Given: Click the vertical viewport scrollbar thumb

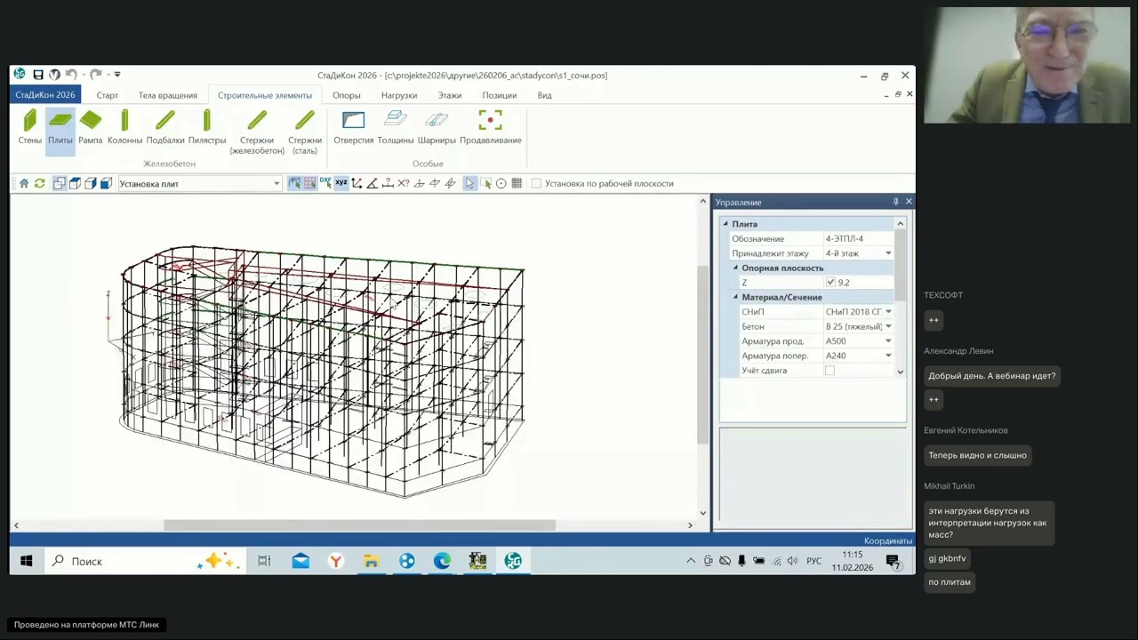Looking at the screenshot, I should click(x=702, y=356).
